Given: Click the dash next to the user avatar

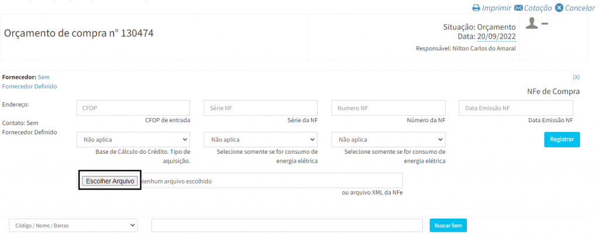Looking at the screenshot, I should pos(545,23).
